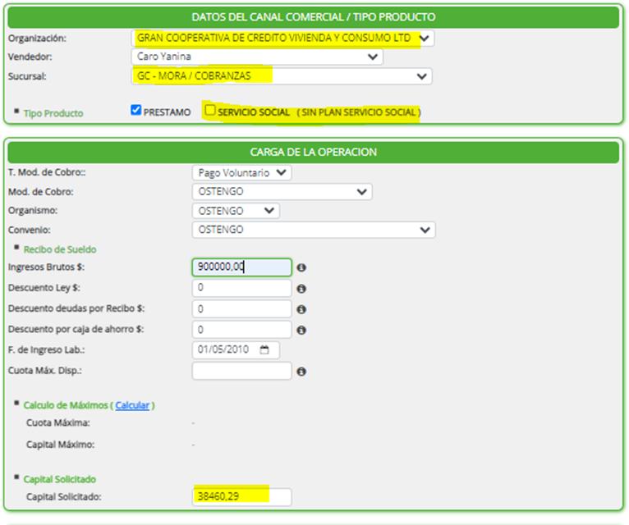
Task: Enable the SERVICIO SOCIAL checkbox
Action: 210,110
